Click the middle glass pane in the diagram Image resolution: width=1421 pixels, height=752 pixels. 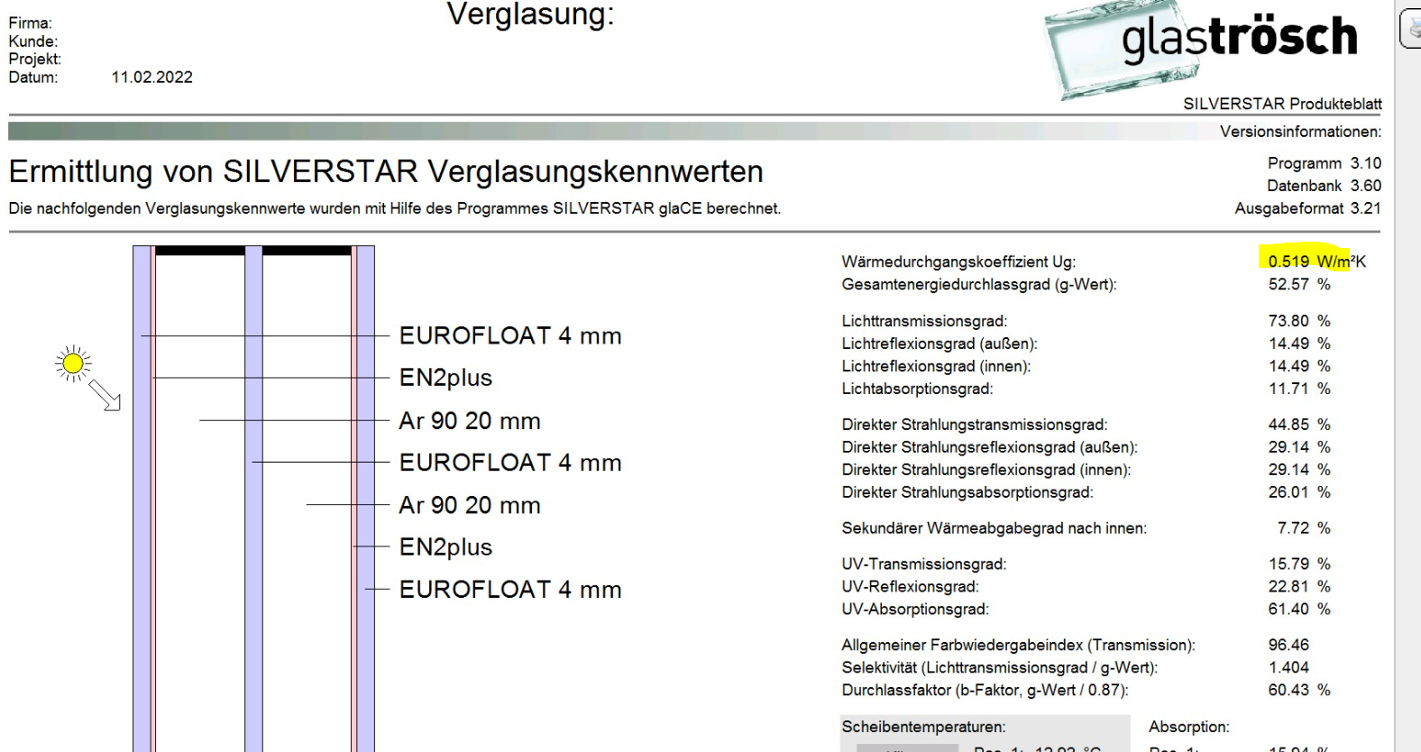click(253, 499)
